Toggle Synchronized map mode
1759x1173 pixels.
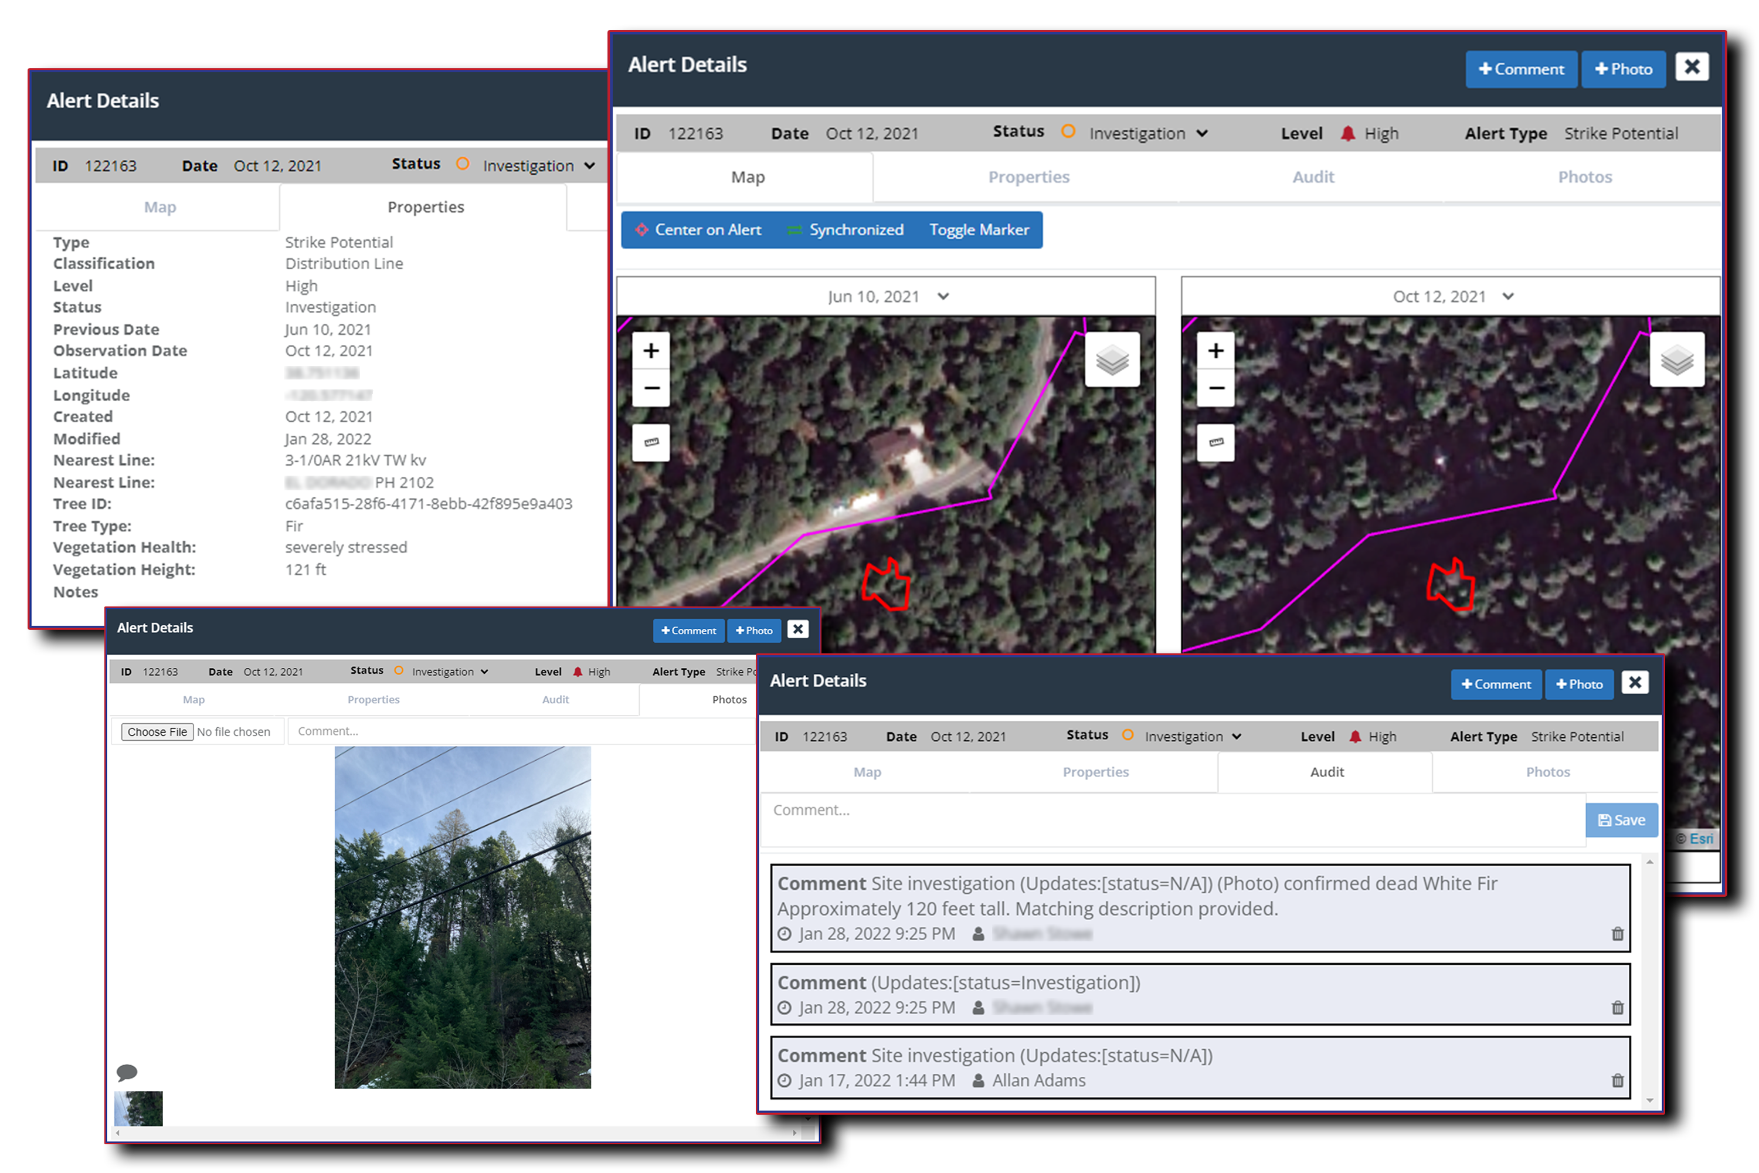tap(846, 230)
